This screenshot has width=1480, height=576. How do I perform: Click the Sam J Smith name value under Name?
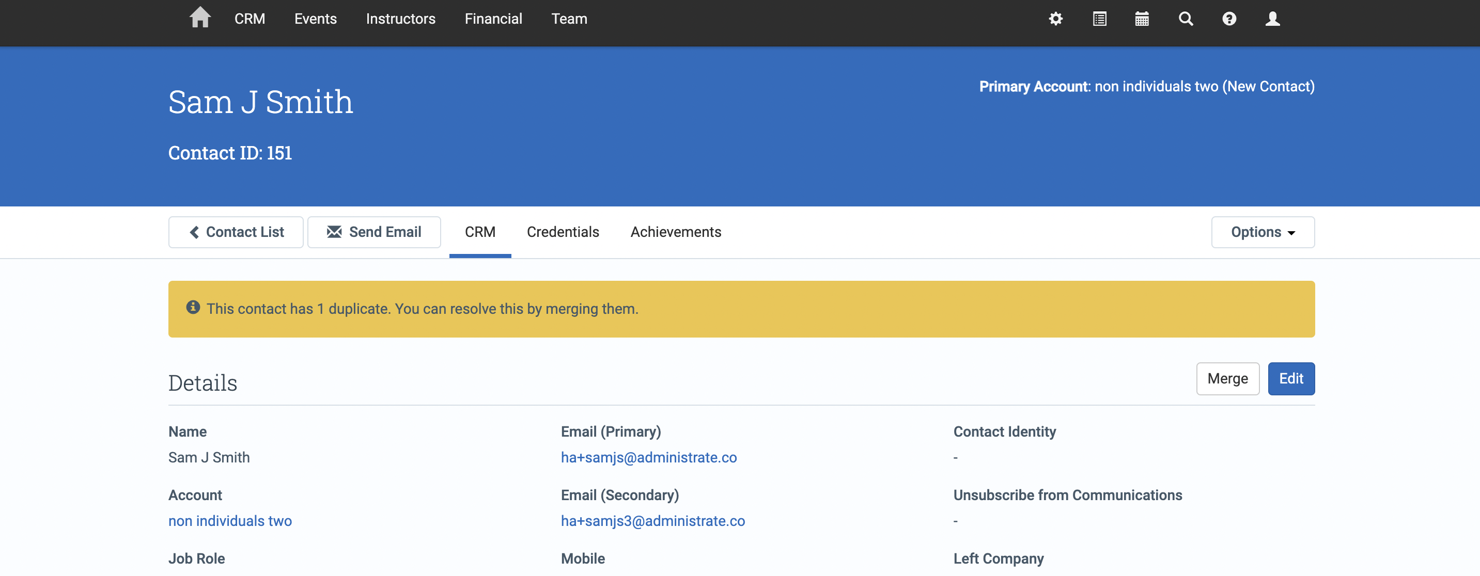click(x=209, y=457)
